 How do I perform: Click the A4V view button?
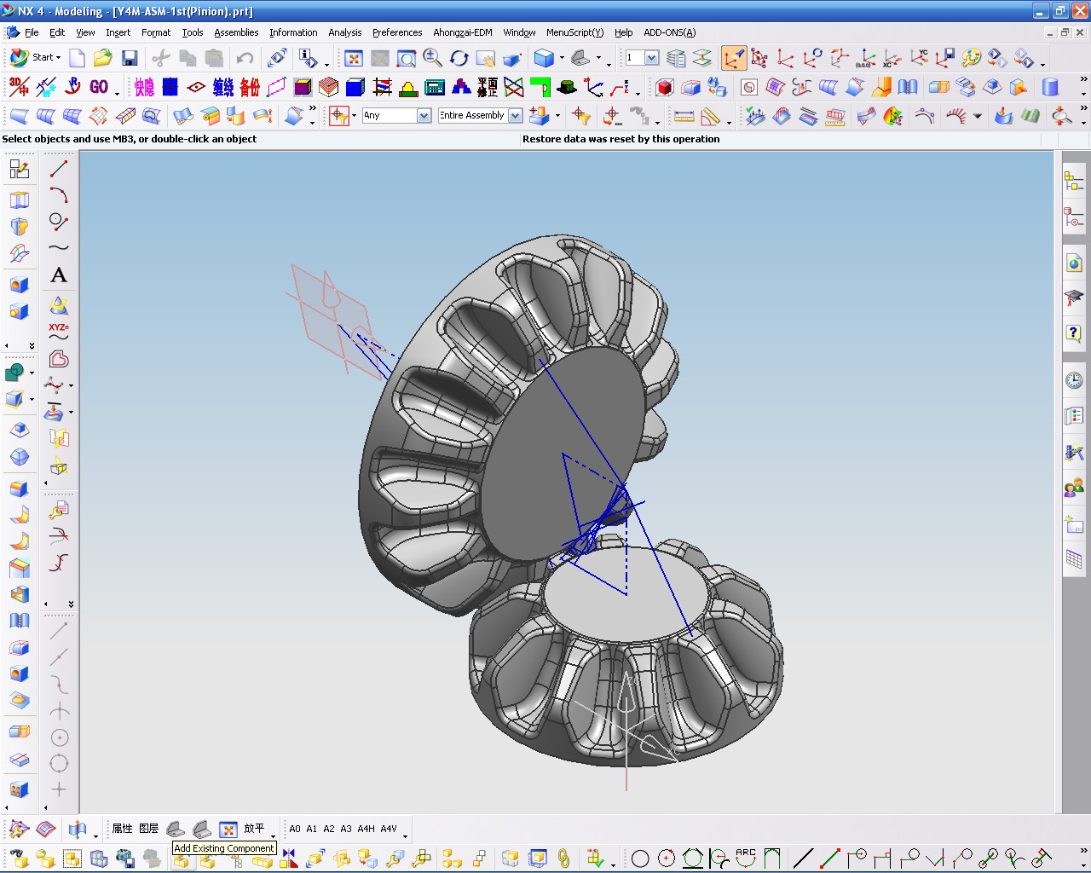tap(389, 829)
